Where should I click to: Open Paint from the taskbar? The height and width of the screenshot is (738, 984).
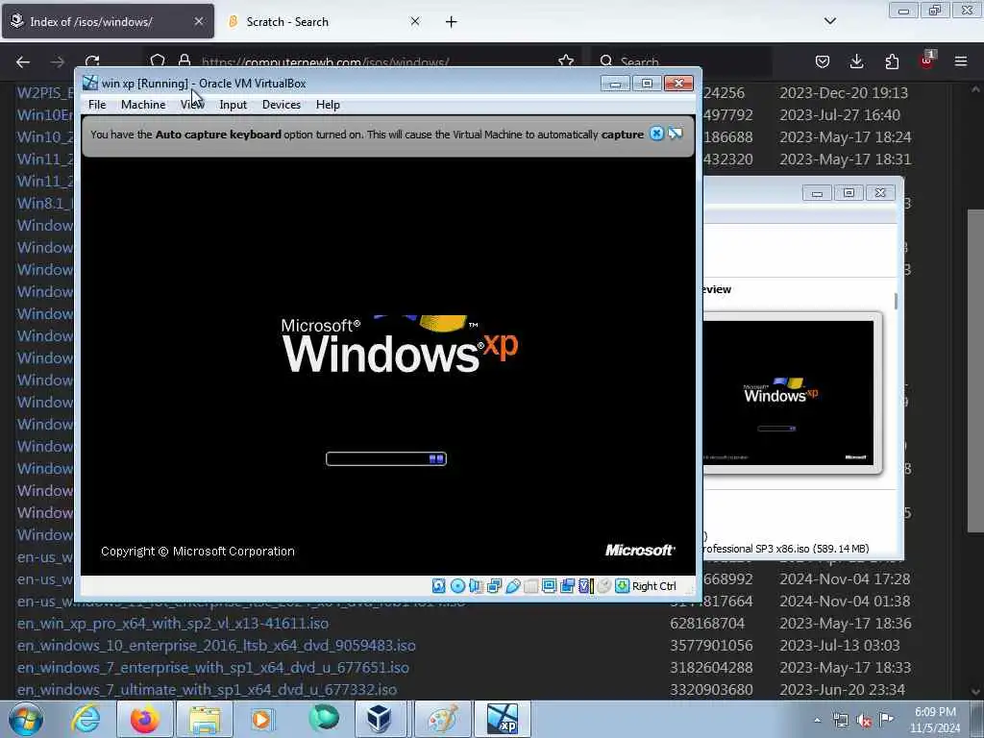pyautogui.click(x=443, y=719)
